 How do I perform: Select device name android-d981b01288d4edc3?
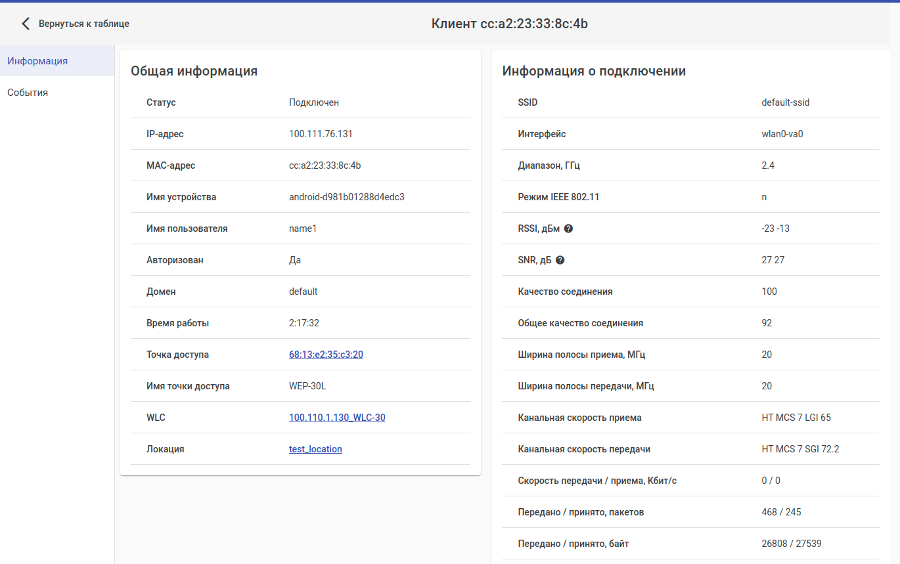346,197
